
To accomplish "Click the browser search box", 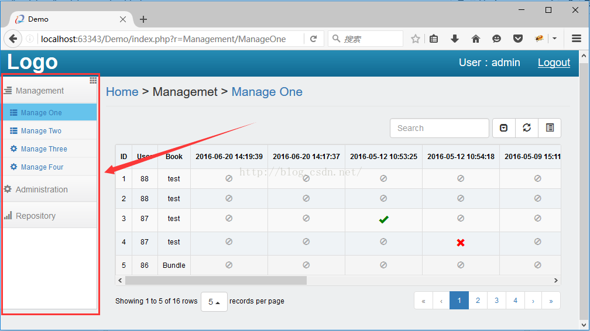I will (365, 39).
